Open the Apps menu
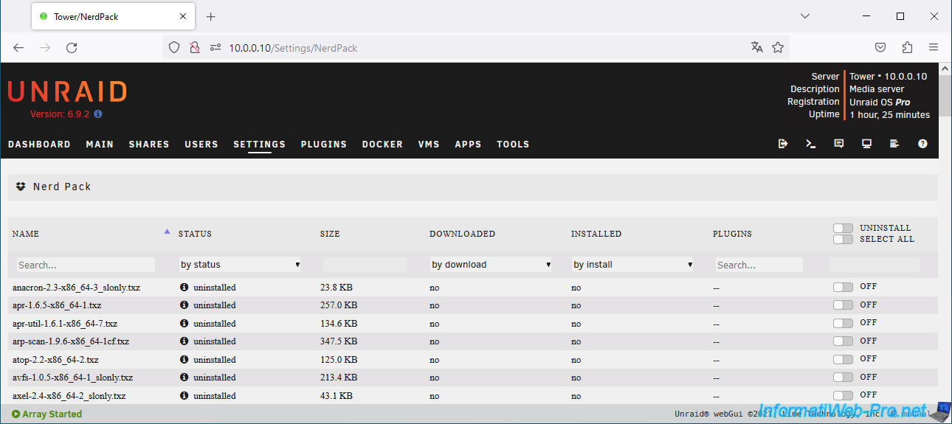 click(468, 144)
